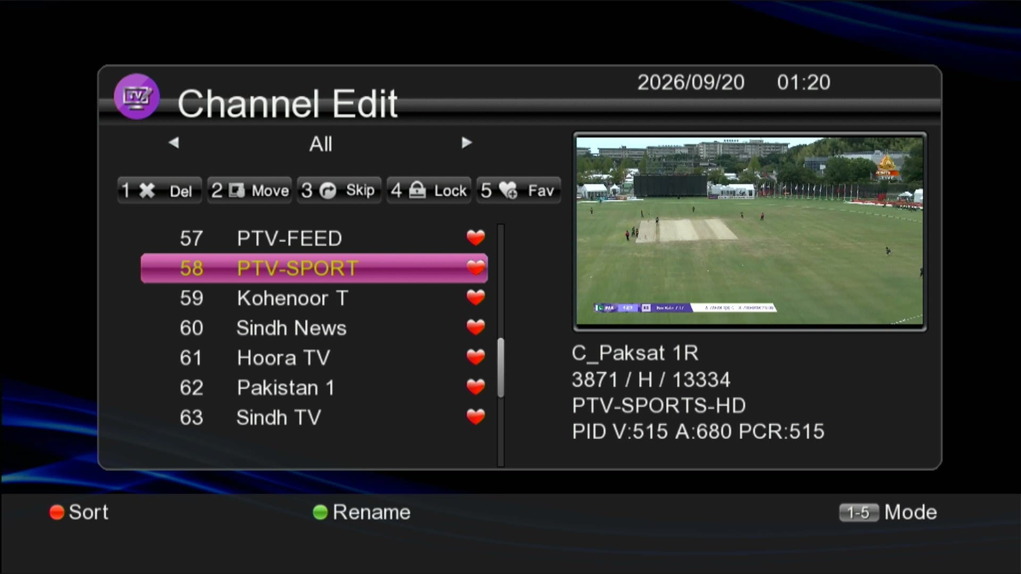Select channel 59 Kohenoor T

(314, 298)
